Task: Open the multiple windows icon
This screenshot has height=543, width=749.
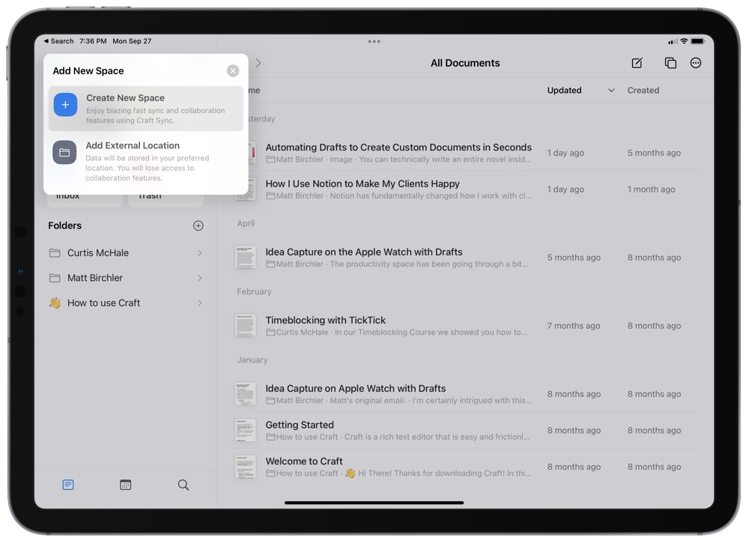Action: tap(670, 63)
